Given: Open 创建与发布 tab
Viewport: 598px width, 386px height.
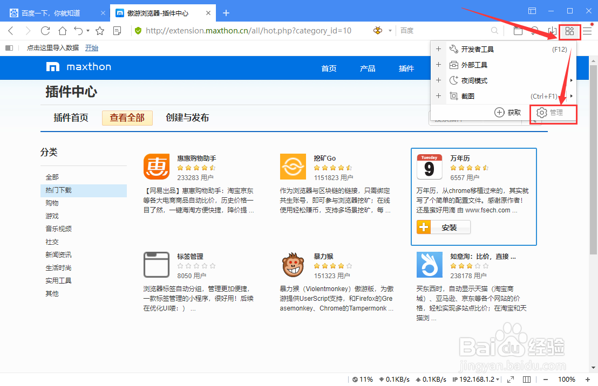Looking at the screenshot, I should pyautogui.click(x=187, y=118).
